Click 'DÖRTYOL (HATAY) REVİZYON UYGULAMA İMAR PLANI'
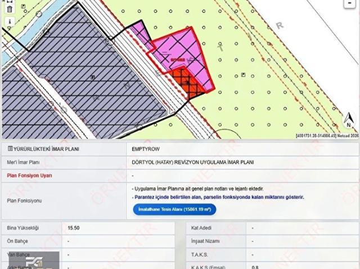The width and height of the screenshot is (360, 269). coord(193,162)
